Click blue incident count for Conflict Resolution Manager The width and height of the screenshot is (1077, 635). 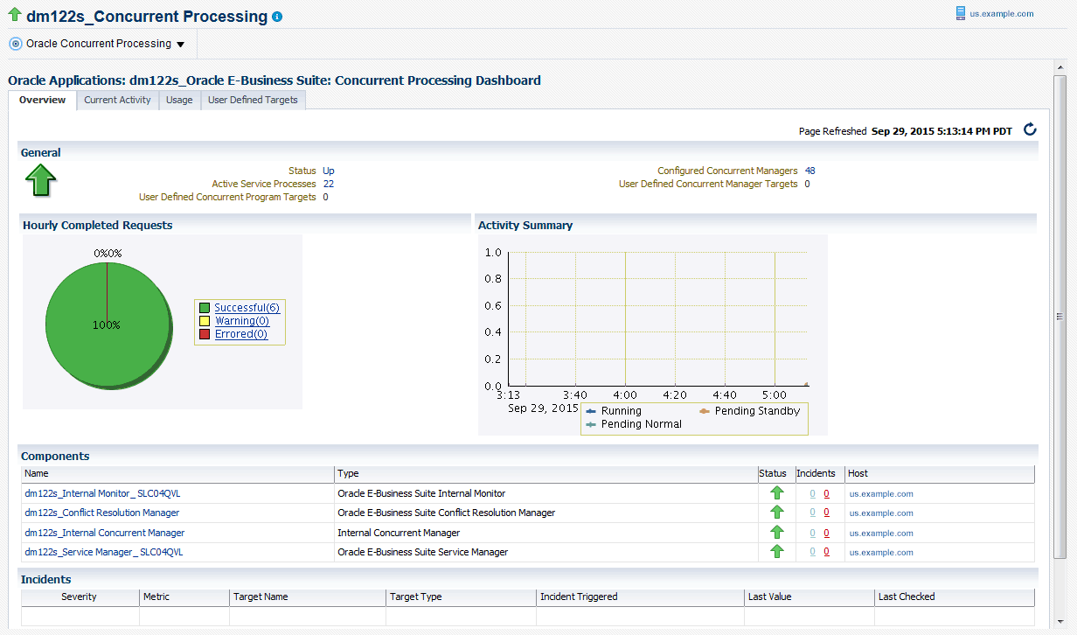tap(812, 513)
